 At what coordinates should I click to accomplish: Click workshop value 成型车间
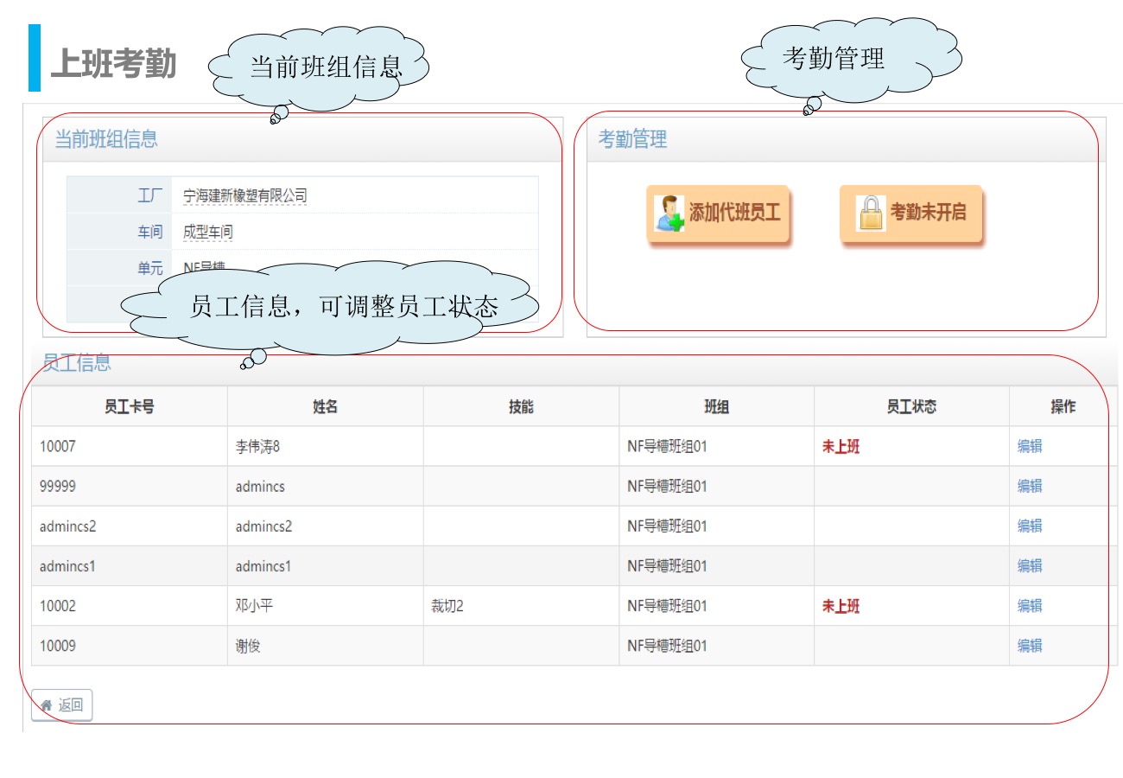point(207,233)
